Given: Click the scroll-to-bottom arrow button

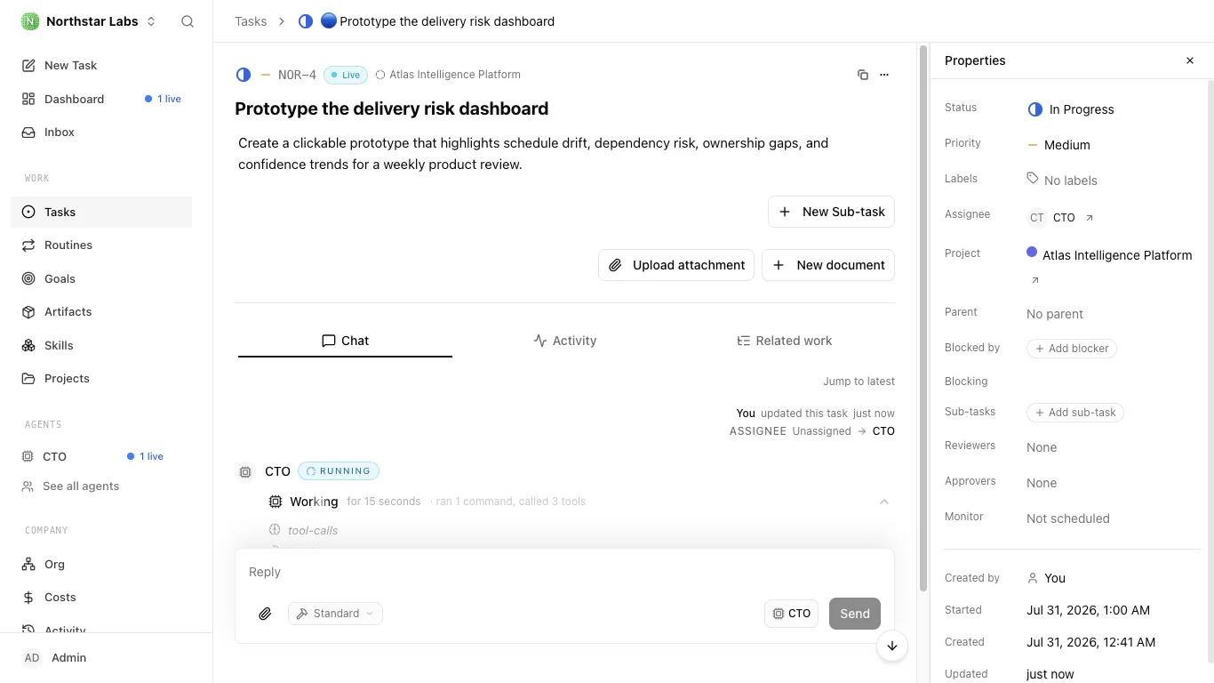Looking at the screenshot, I should click(x=892, y=647).
